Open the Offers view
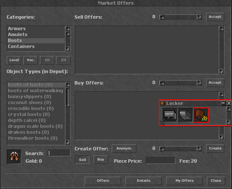The width and height of the screenshot is (232, 189). pyautogui.click(x=103, y=181)
